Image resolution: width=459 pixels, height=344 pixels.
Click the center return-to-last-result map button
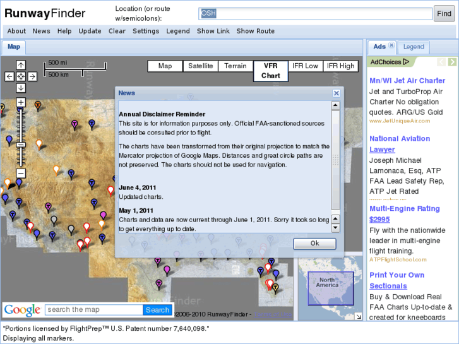pyautogui.click(x=21, y=76)
